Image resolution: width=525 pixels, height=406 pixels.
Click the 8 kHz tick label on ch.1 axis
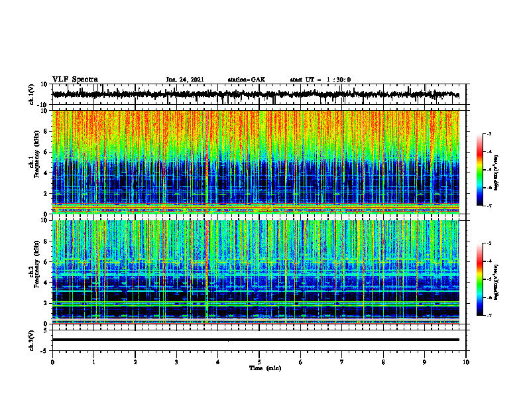(x=46, y=131)
